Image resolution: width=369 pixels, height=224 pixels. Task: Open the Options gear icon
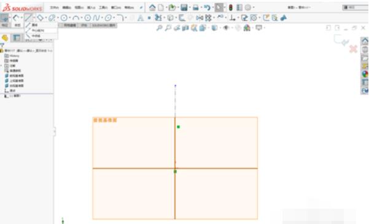(x=248, y=7)
